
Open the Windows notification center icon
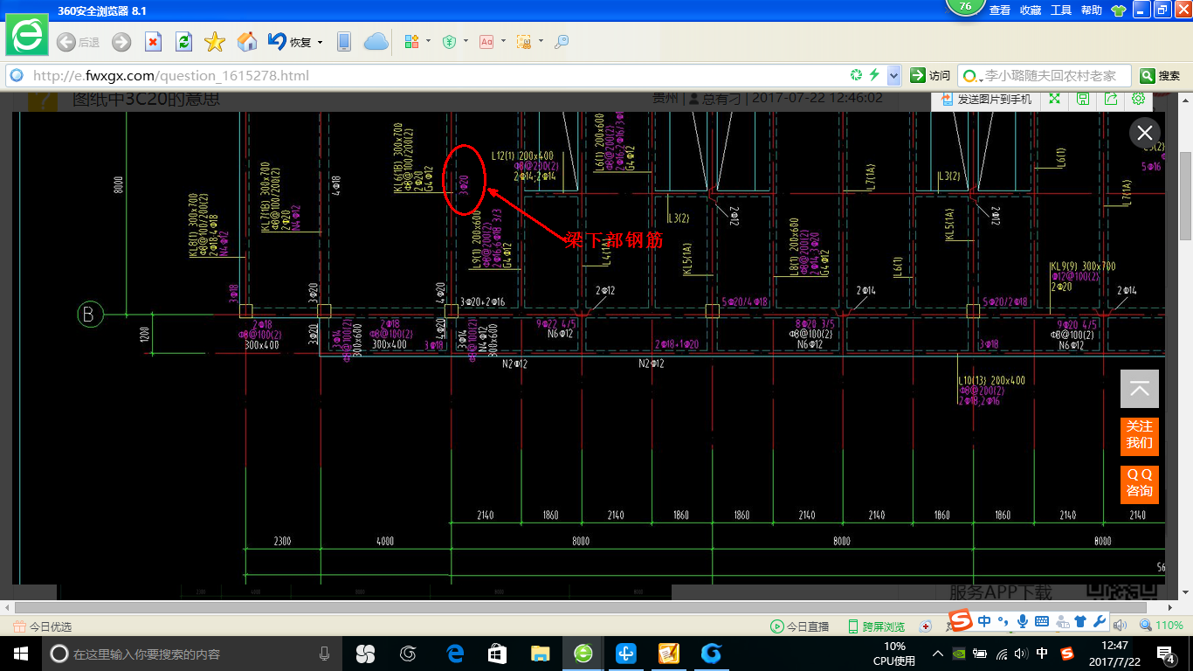(1166, 654)
